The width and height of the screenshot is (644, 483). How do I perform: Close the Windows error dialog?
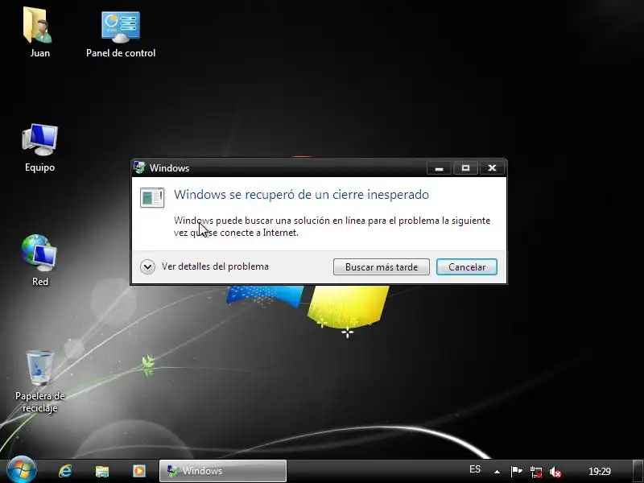[x=492, y=167]
